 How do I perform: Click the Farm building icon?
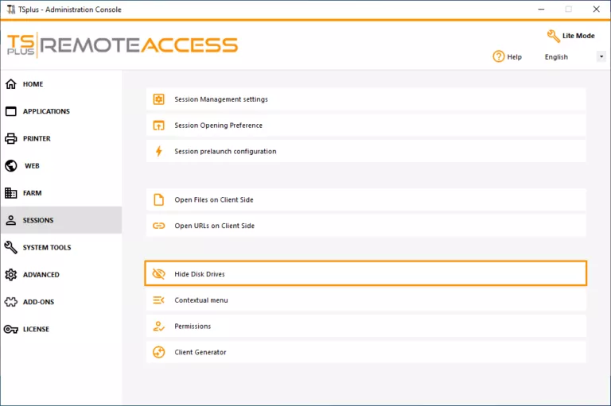11,193
